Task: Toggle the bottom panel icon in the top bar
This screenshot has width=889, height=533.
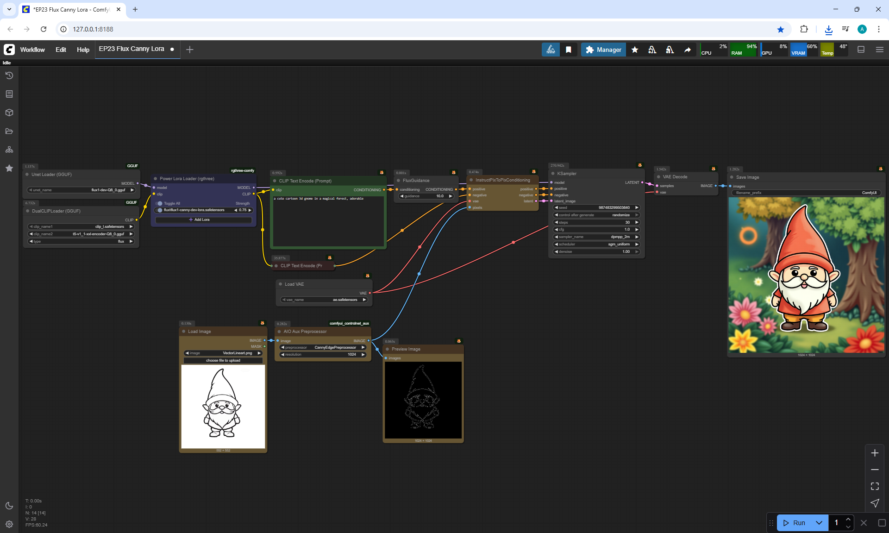Action: click(x=861, y=50)
